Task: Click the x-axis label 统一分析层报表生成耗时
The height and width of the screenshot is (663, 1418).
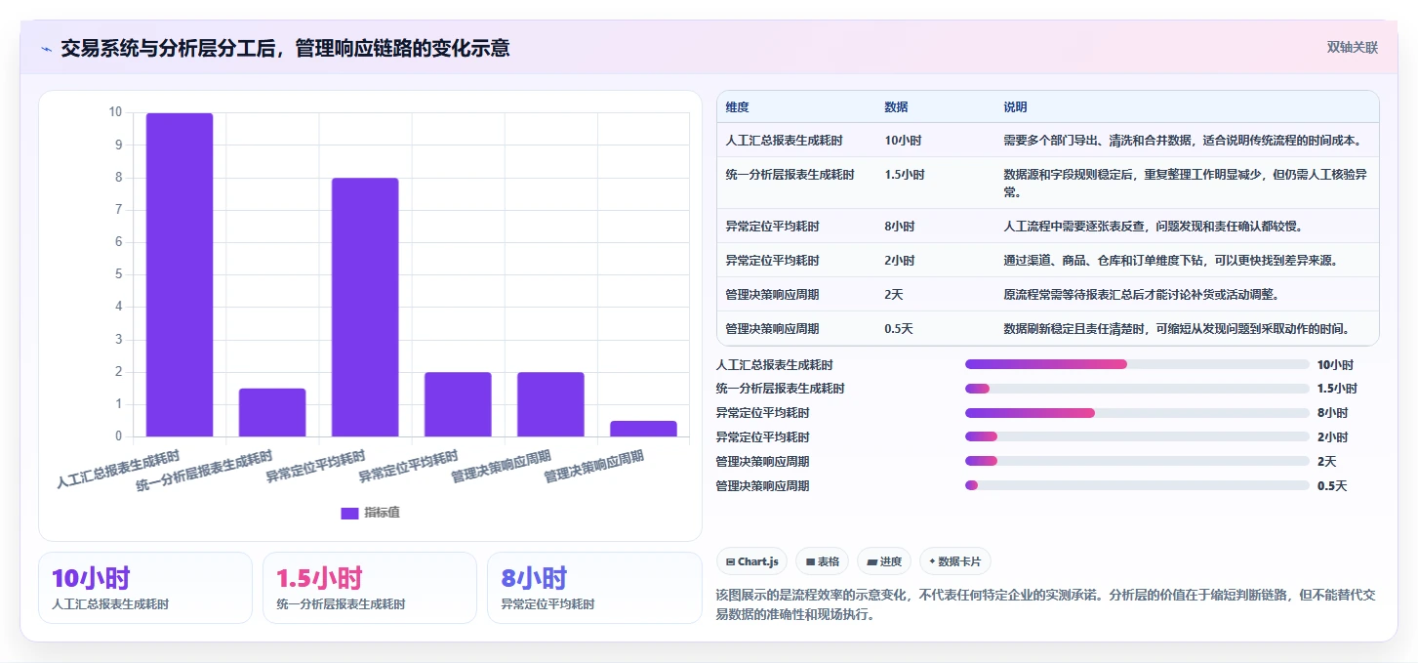Action: tap(203, 470)
